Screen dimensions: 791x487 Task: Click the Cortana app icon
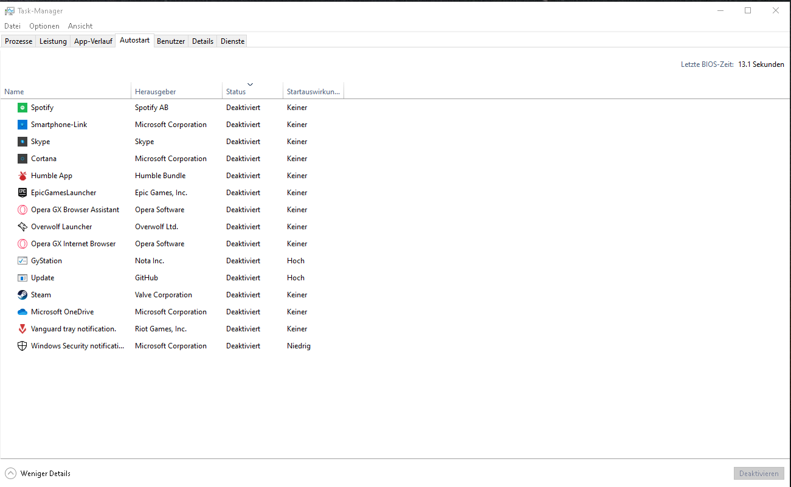pos(22,159)
